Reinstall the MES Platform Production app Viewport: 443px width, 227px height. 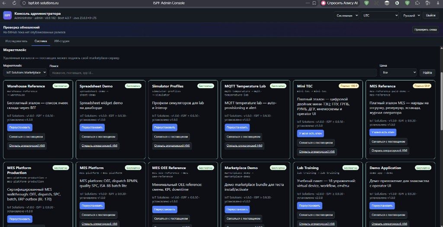[20, 219]
